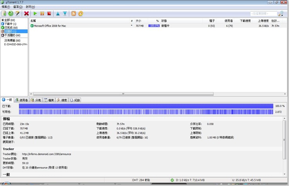The image size is (289, 186).
Task: Click the red X Remove torrent icon
Action: [x=27, y=13]
